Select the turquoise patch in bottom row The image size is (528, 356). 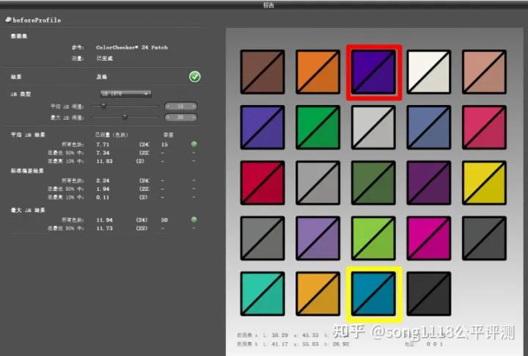point(263,294)
